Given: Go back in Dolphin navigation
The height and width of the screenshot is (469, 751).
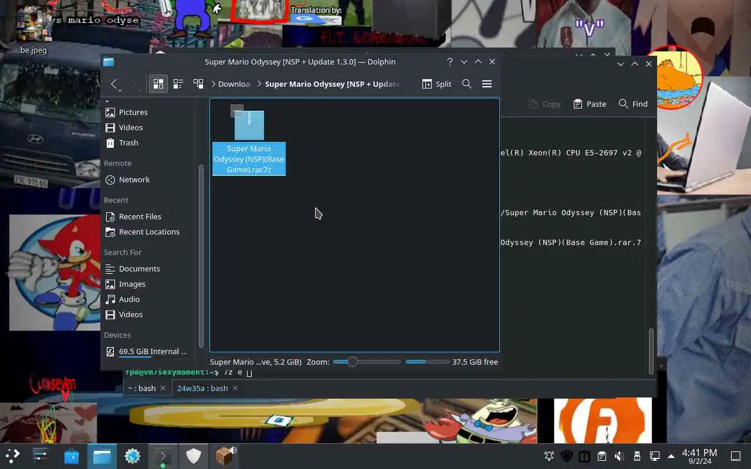Looking at the screenshot, I should (x=115, y=84).
